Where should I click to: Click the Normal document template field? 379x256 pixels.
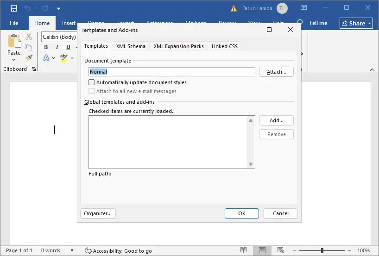click(x=171, y=72)
